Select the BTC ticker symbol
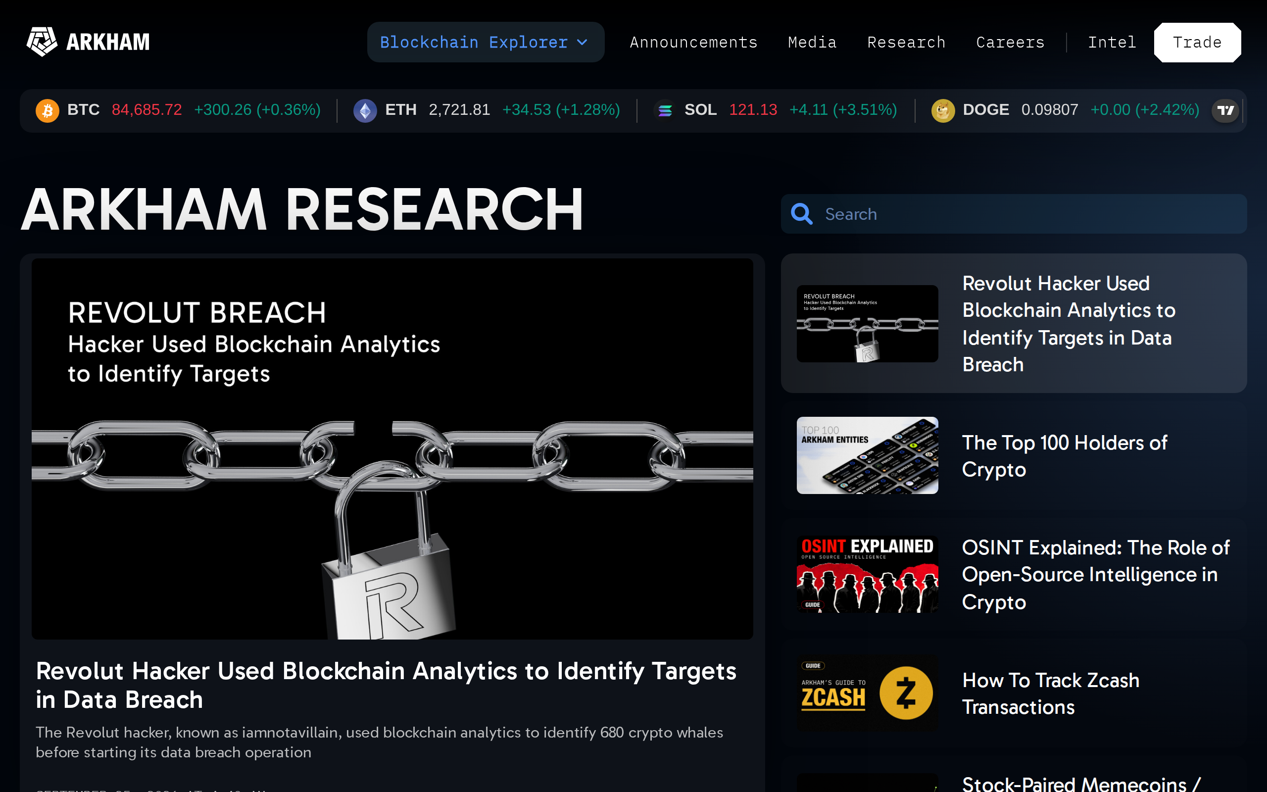 point(83,110)
